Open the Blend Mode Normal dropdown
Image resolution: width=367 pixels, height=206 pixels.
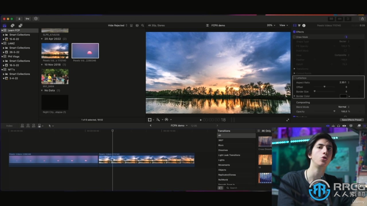(343, 107)
